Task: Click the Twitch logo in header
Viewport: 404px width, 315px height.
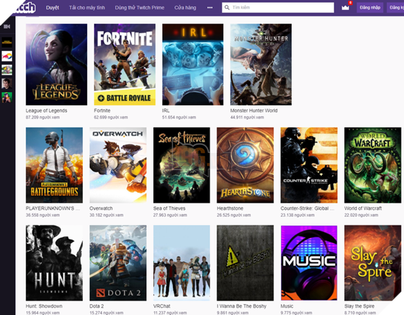Action: point(24,7)
